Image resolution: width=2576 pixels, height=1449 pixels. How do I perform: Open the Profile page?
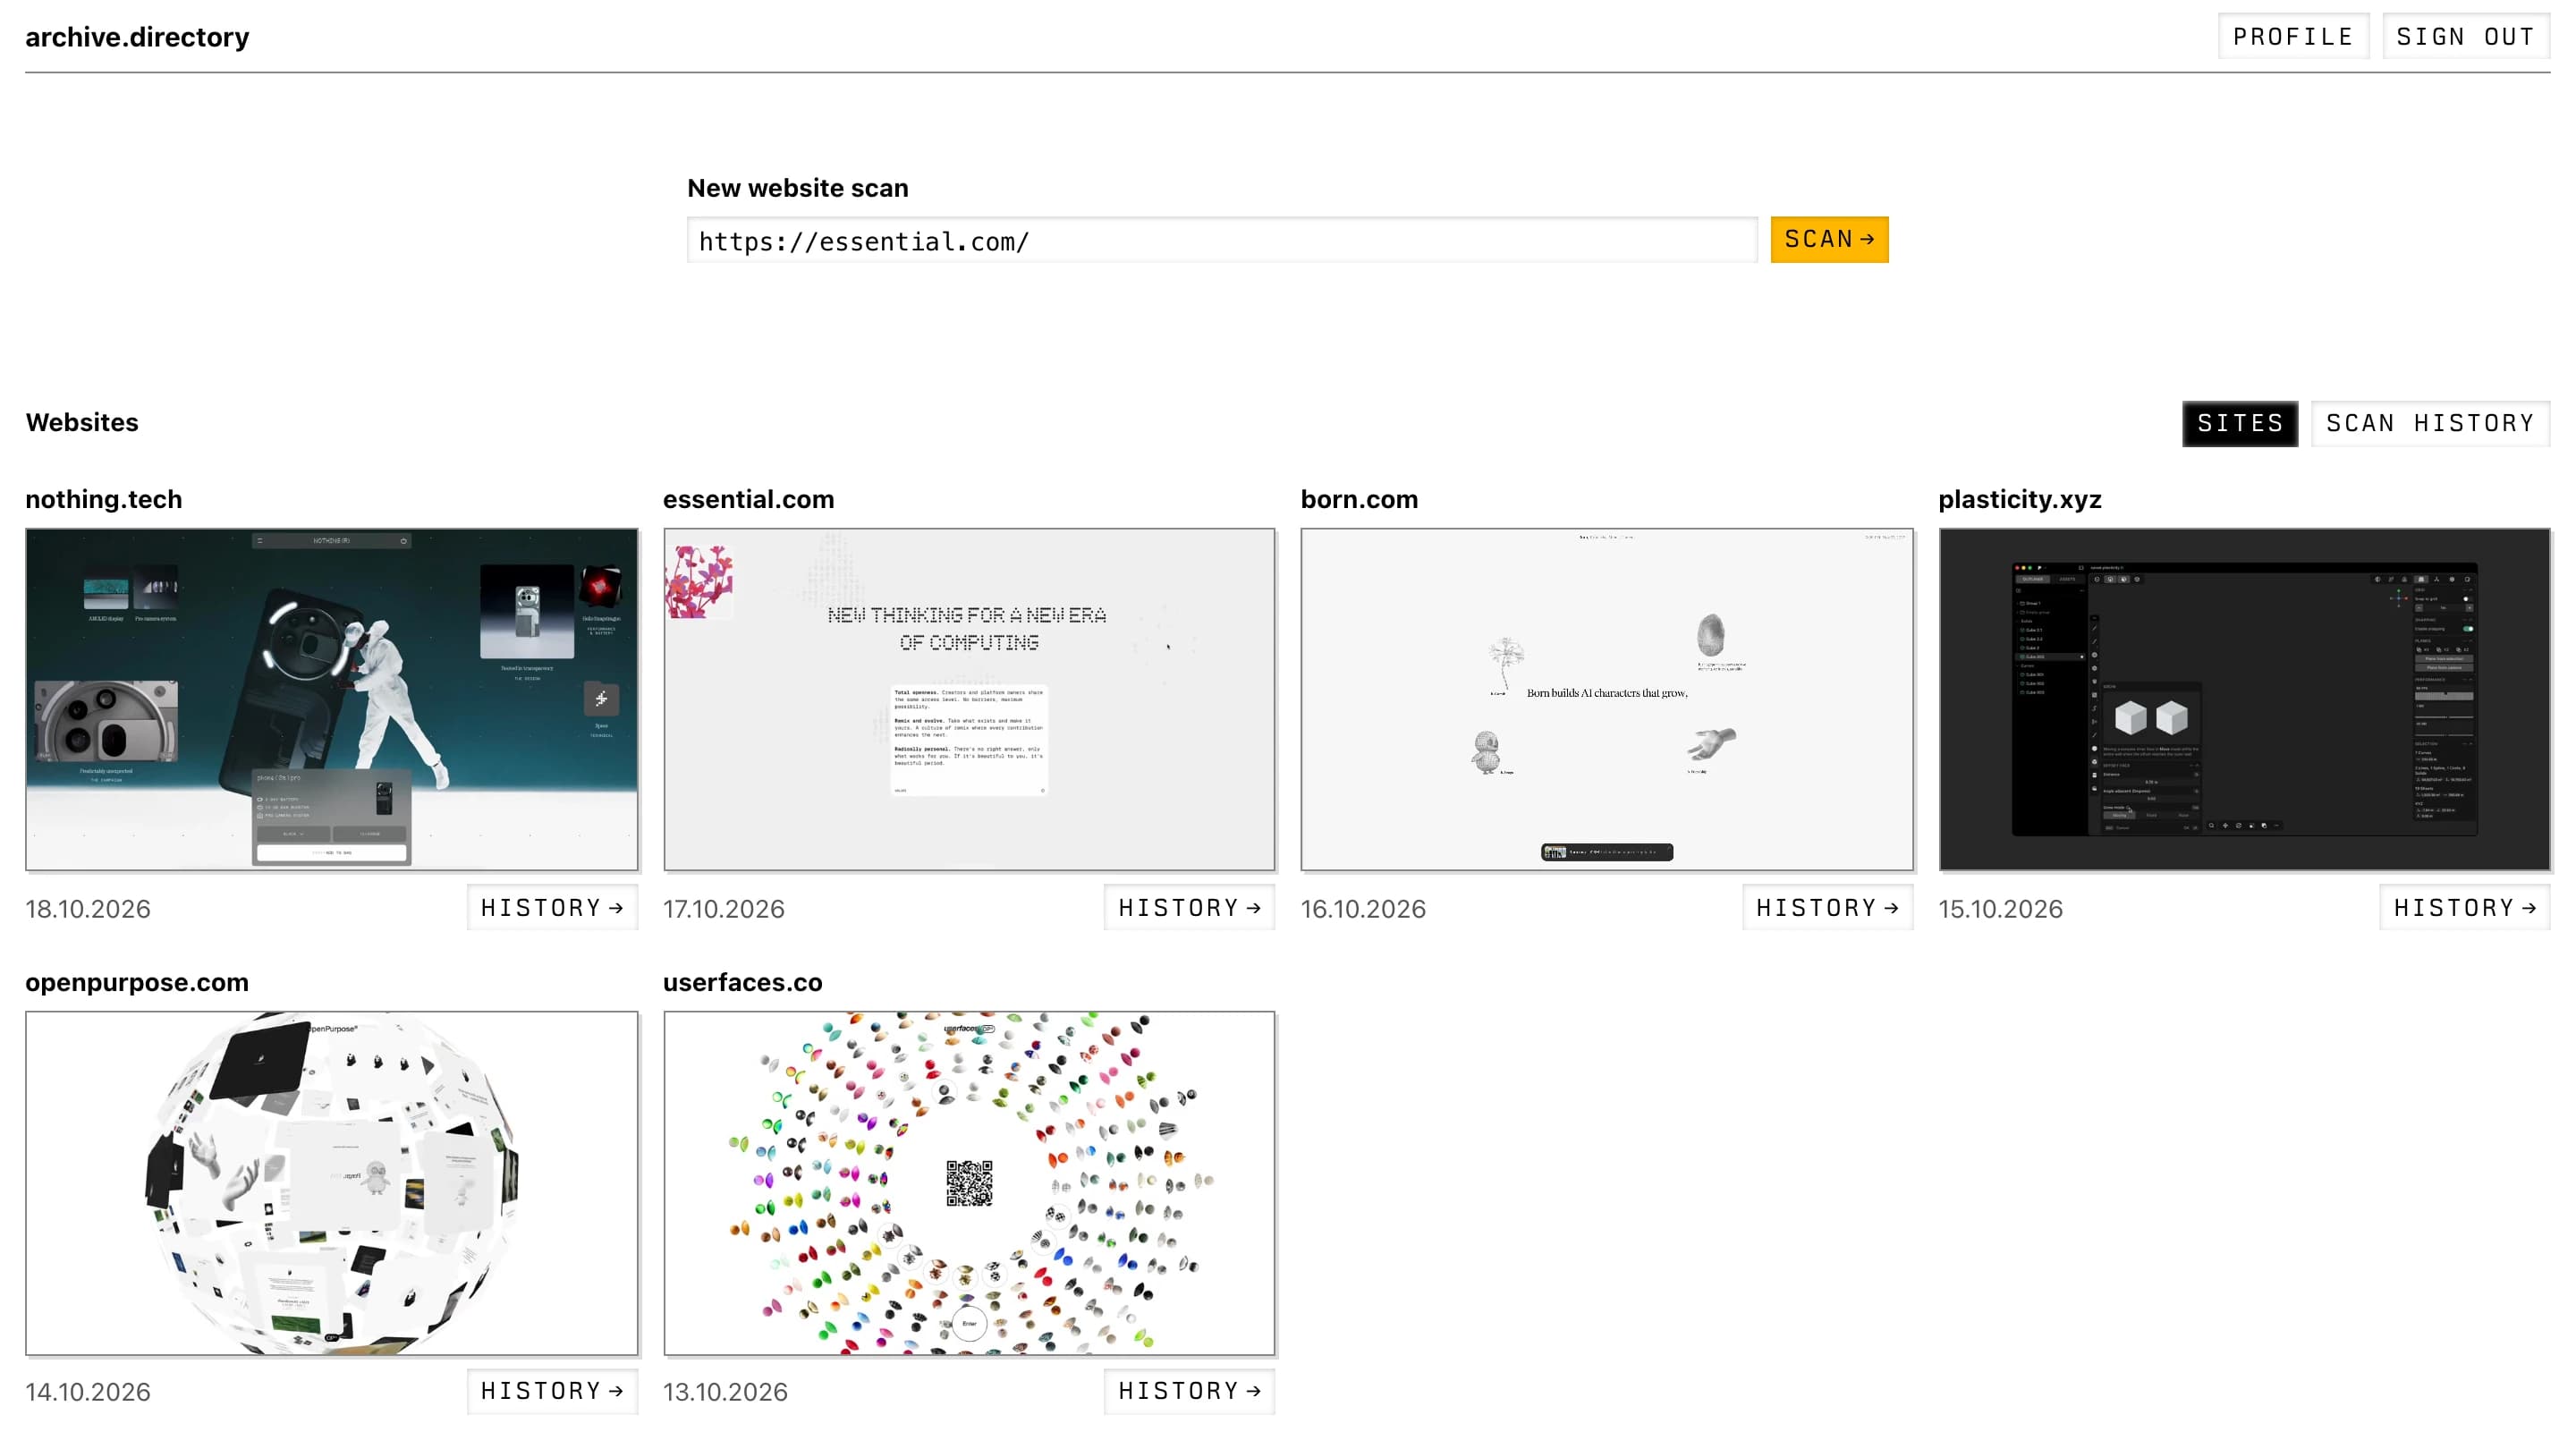(x=2293, y=37)
